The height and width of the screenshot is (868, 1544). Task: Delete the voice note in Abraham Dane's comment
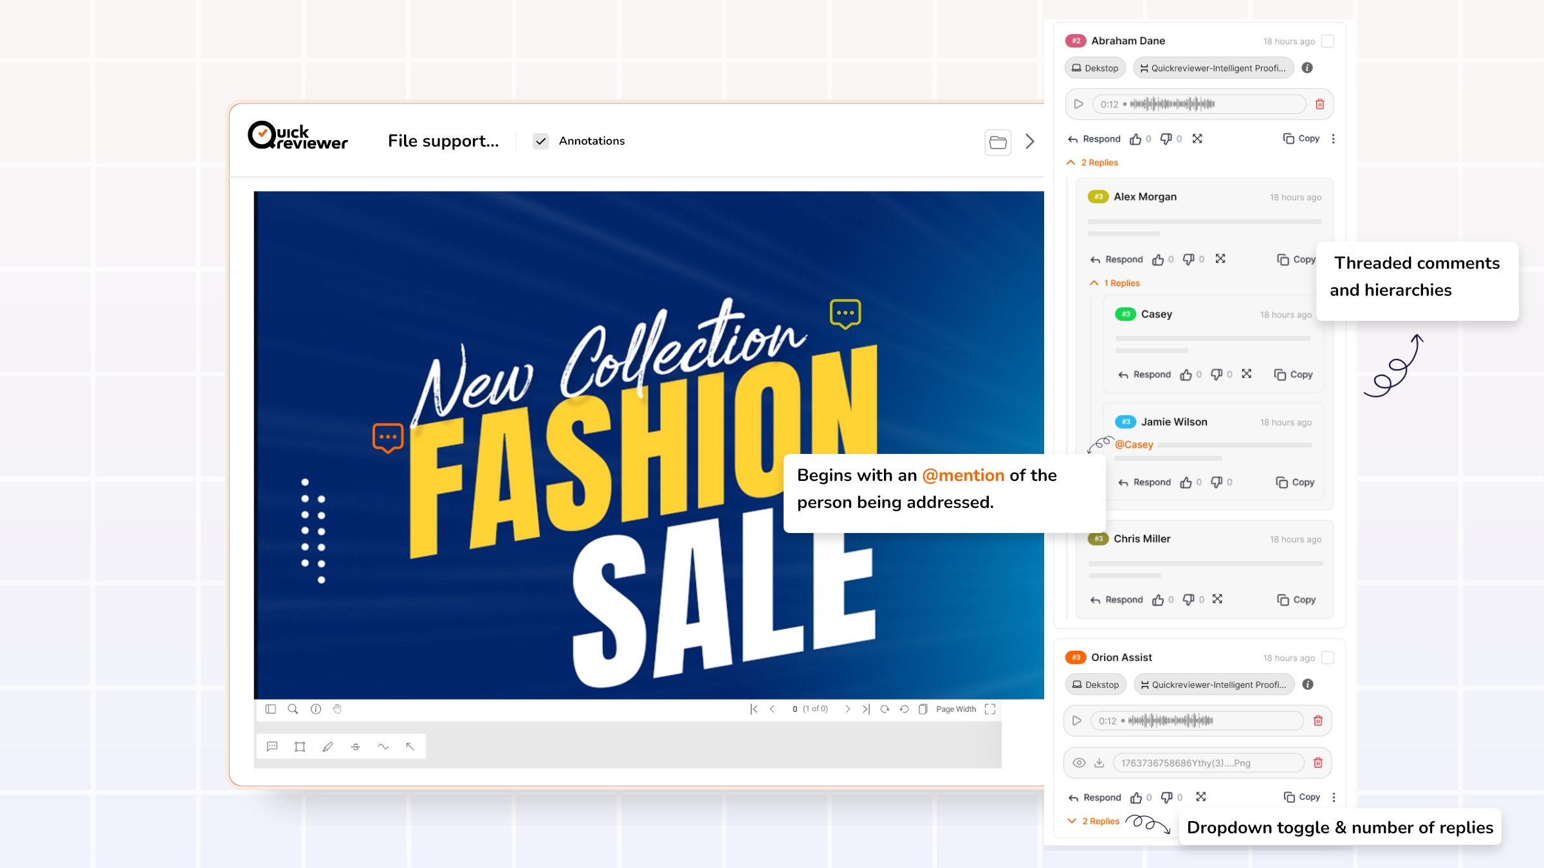1319,104
